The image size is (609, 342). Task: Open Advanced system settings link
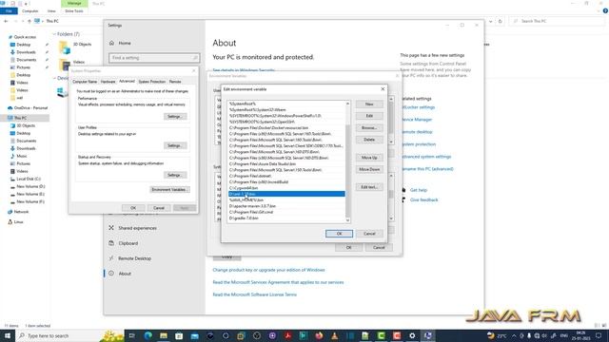pyautogui.click(x=426, y=157)
